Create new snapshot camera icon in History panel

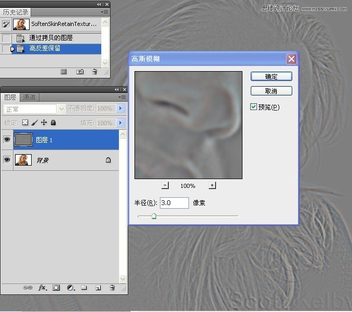[80, 72]
